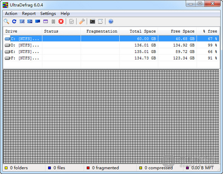The height and width of the screenshot is (174, 223).
Task: Select the C: [NTFS] drive row
Action: coord(111,39)
